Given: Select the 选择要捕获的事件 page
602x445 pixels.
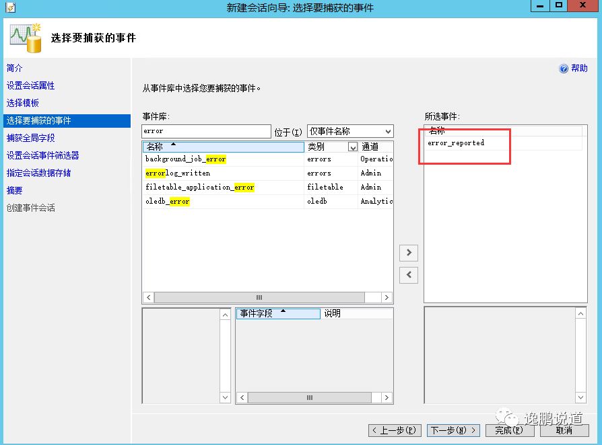Looking at the screenshot, I should [x=67, y=121].
